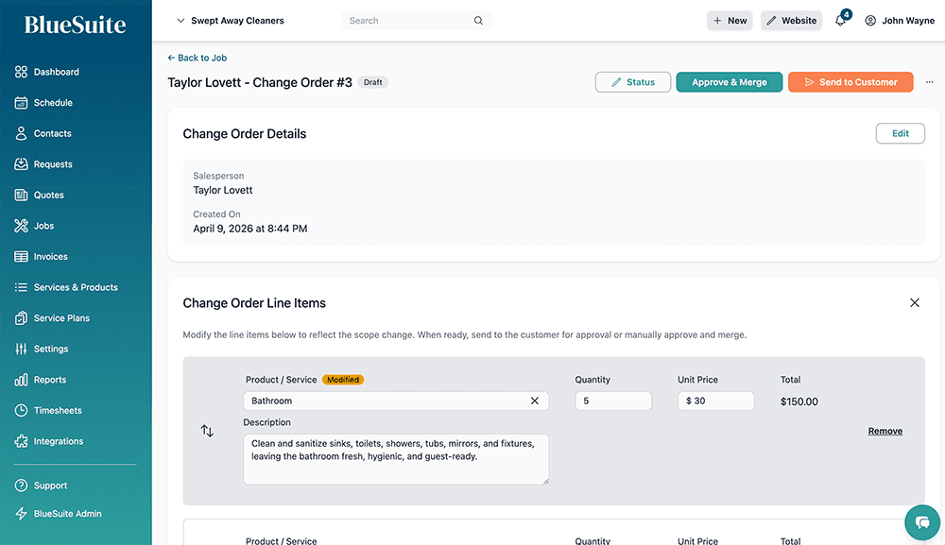Click the Requests inbox icon
Image resolution: width=945 pixels, height=545 pixels.
[21, 163]
